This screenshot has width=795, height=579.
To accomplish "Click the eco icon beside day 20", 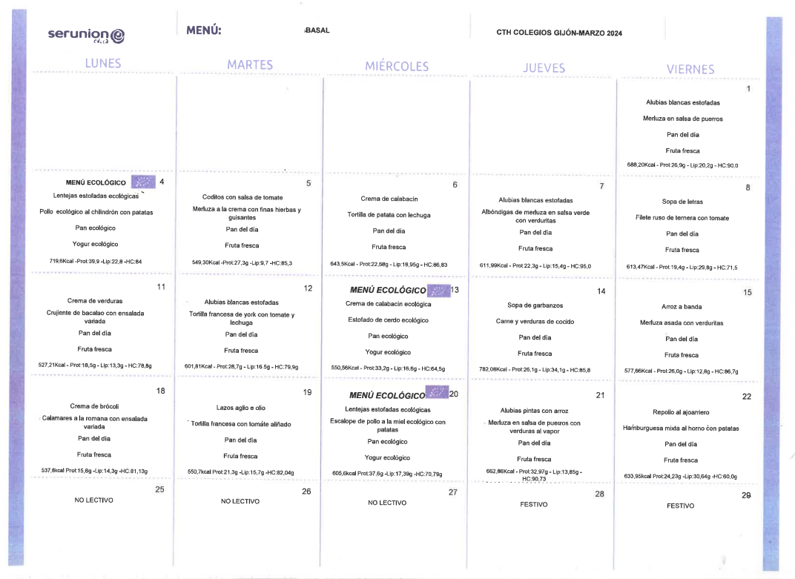I will (437, 394).
